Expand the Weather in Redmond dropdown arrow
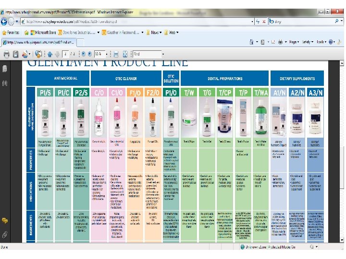The image size is (346, 259). click(x=142, y=33)
